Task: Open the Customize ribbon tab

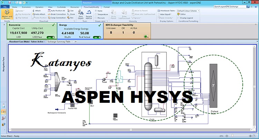Action: tap(61, 7)
